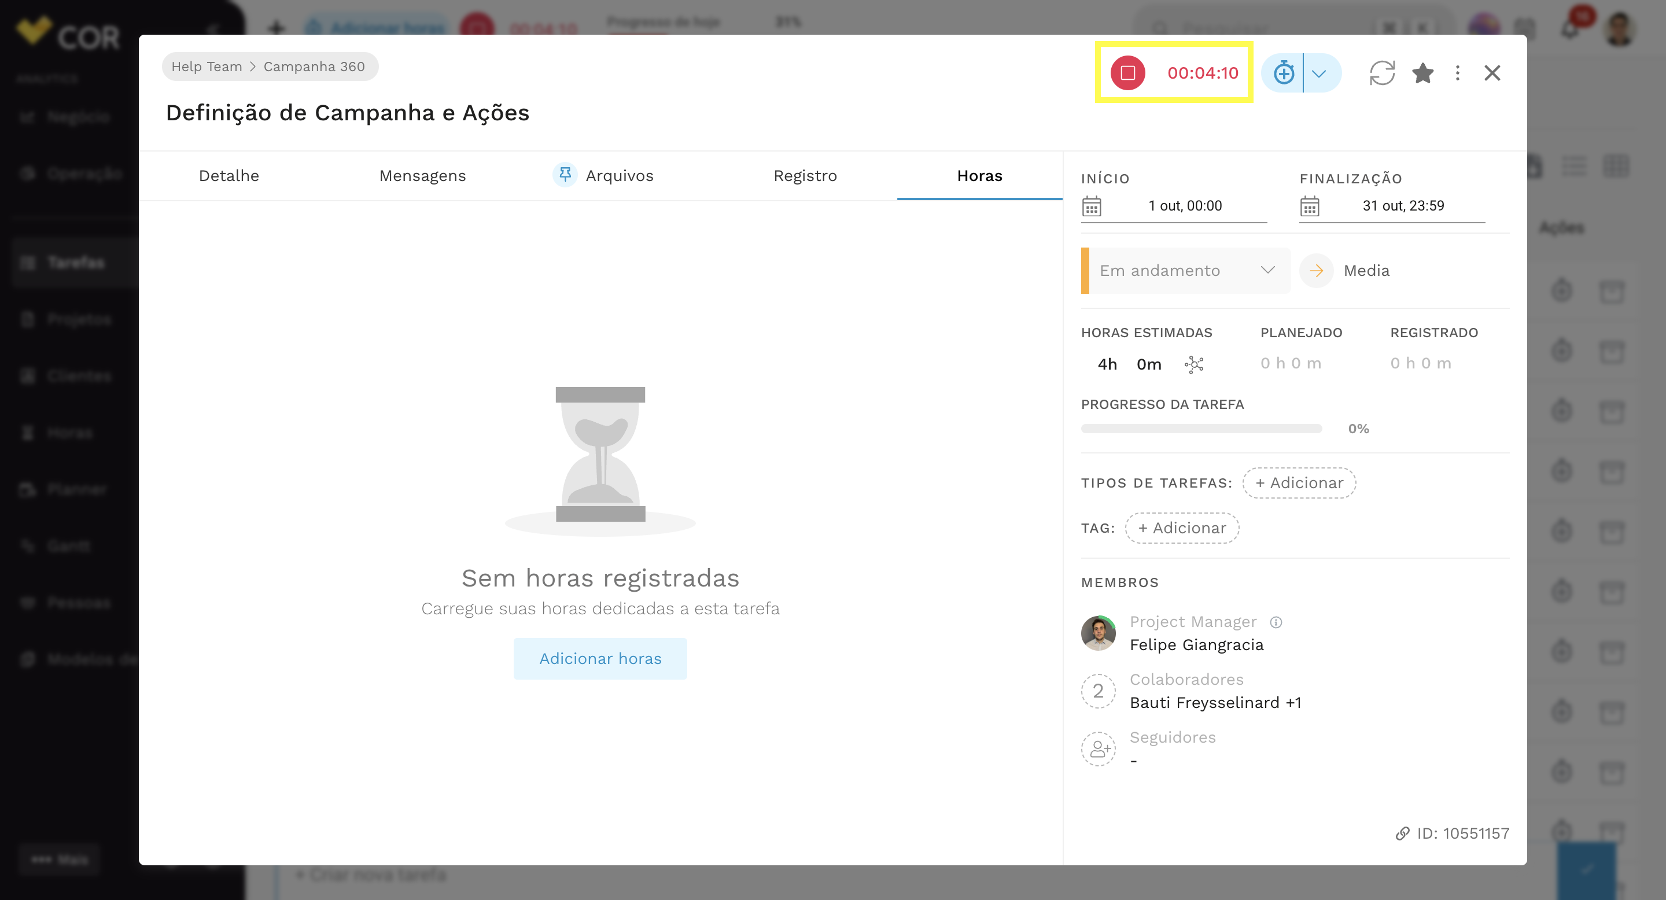Edit the start date 1 out, 00:00
Image resolution: width=1666 pixels, height=900 pixels.
pos(1185,205)
